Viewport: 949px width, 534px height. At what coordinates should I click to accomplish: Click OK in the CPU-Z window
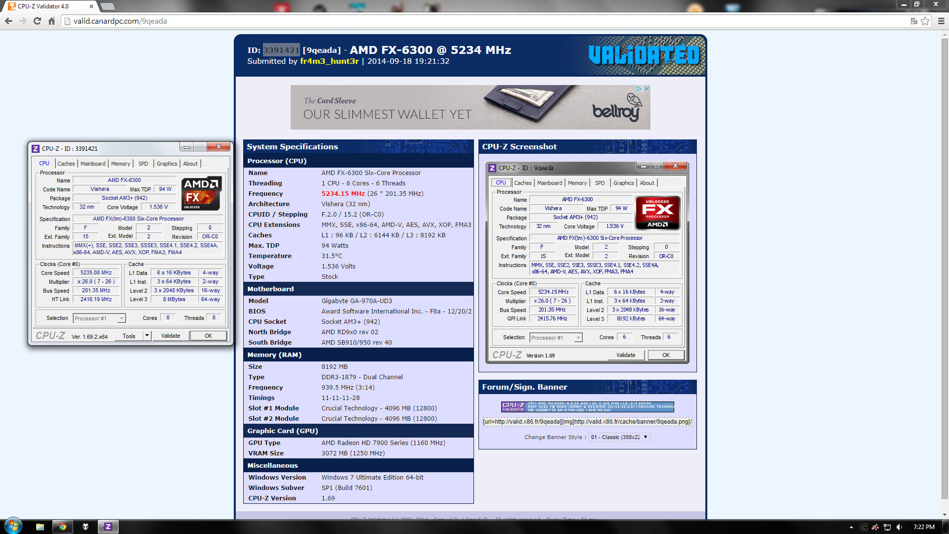[x=209, y=336]
